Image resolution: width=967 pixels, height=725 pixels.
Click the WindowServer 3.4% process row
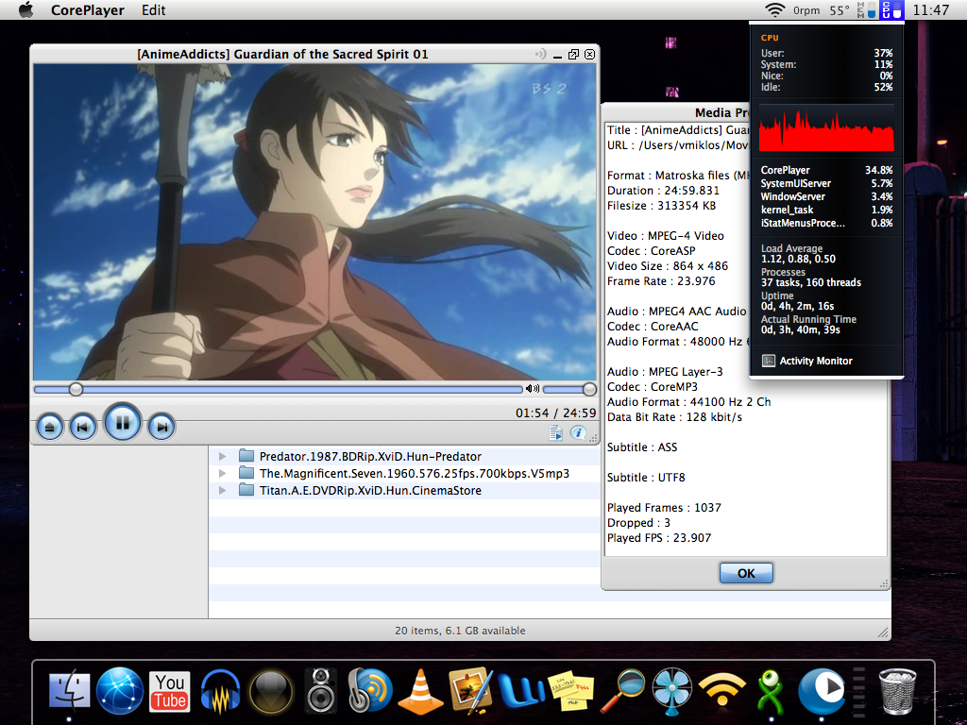tap(826, 196)
